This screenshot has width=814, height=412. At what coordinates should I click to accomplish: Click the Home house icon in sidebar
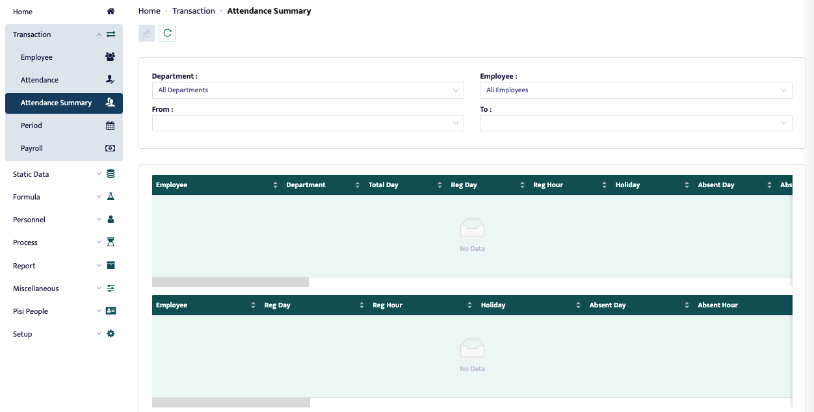point(111,12)
